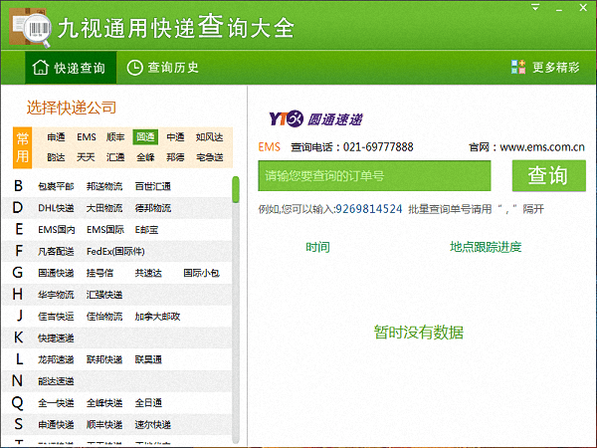597x448 pixels.
Task: Select 圆通 in common couriers
Action: pos(146,137)
